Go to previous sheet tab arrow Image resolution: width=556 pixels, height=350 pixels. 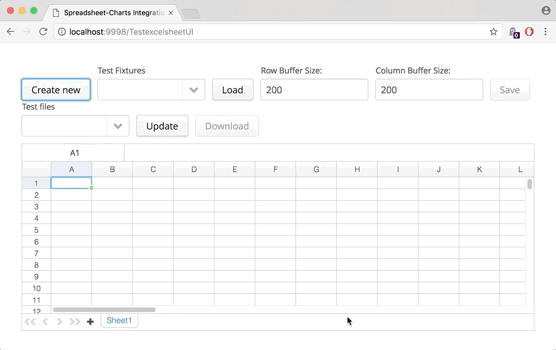[45, 321]
